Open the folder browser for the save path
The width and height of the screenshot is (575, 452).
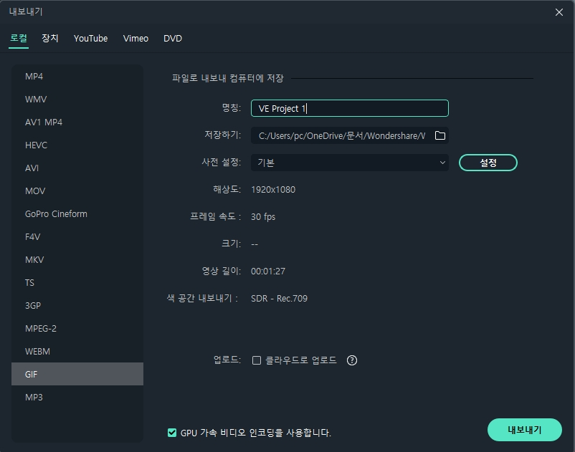tap(440, 135)
